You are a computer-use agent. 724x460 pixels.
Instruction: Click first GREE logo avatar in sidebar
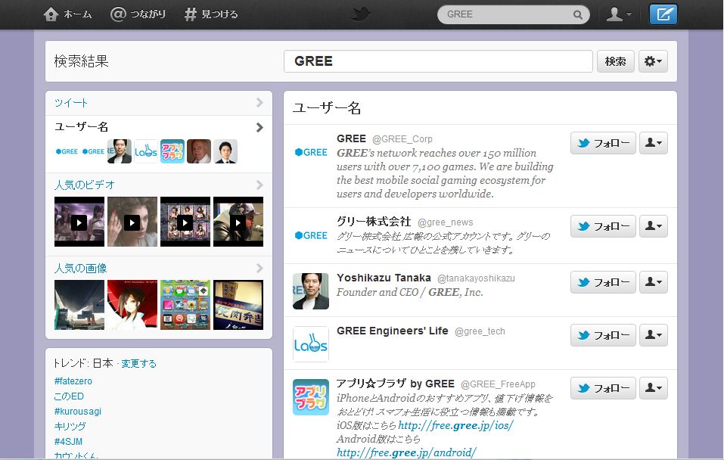67,151
